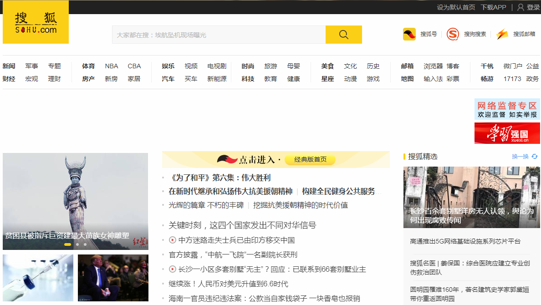Focus the search box 大家都在搜
The image size is (541, 305).
[219, 35]
